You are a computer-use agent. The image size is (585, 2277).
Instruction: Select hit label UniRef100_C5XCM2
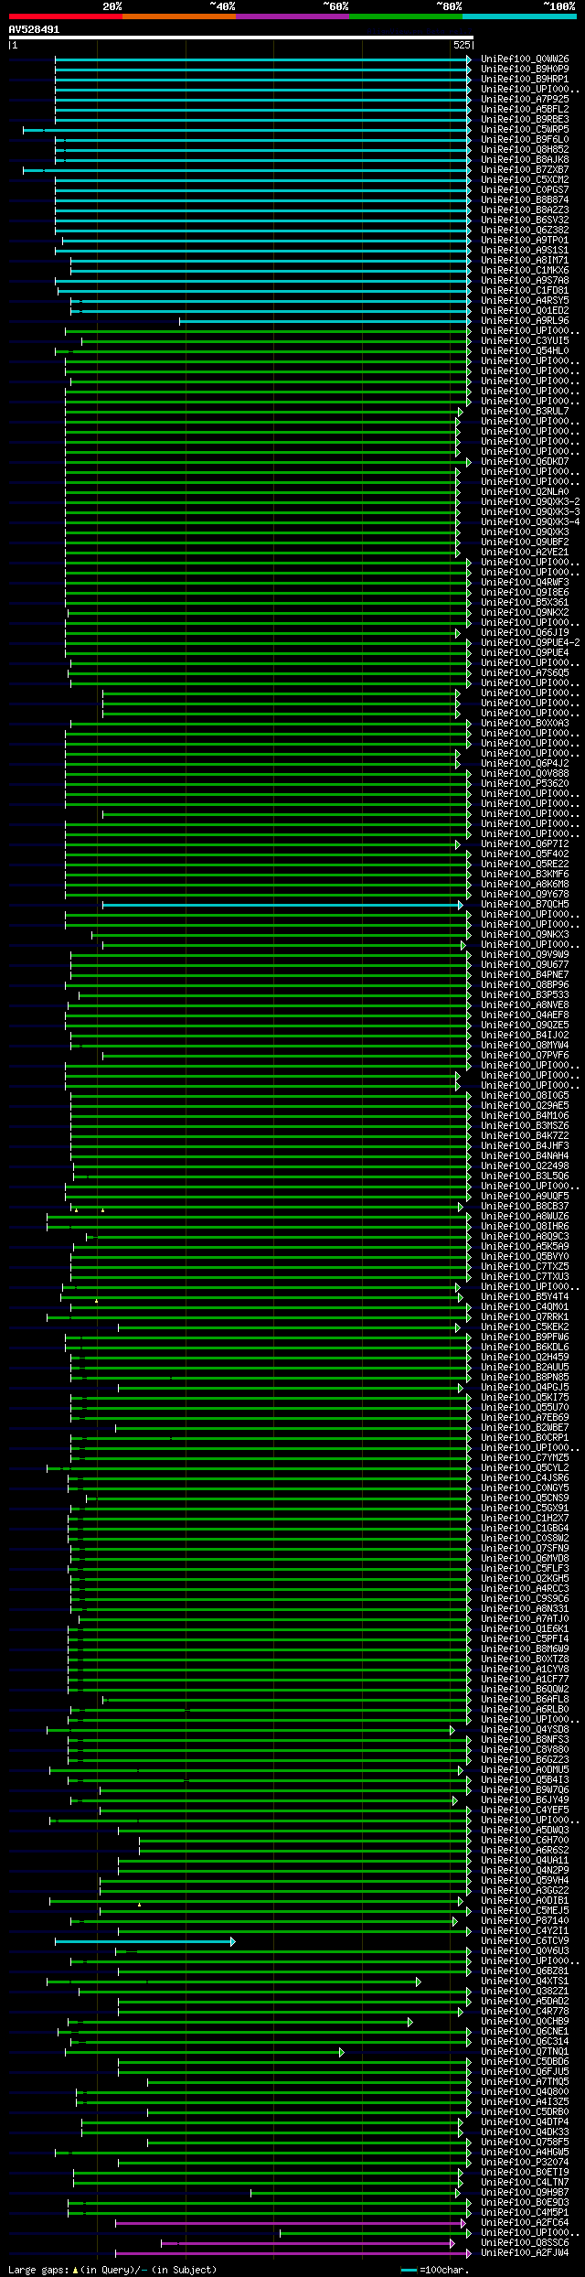pos(525,180)
